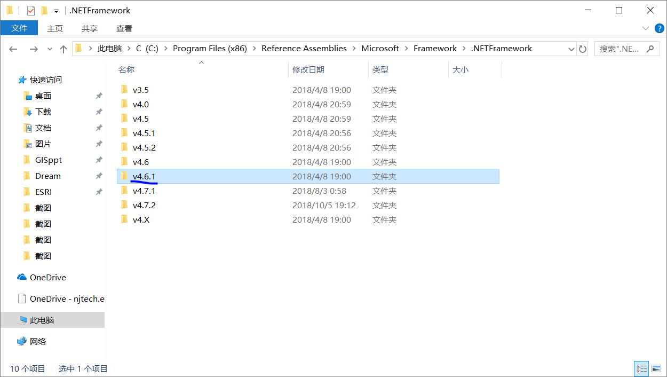Image resolution: width=667 pixels, height=377 pixels.
Task: Click the pin icon next to 桌面
Action: (x=99, y=96)
